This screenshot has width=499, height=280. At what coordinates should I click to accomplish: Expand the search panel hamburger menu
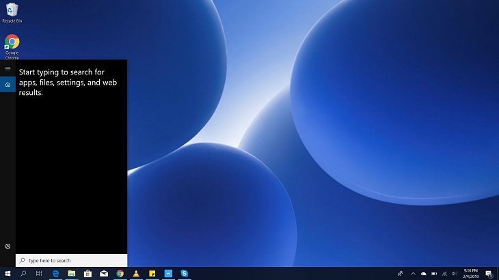point(8,69)
